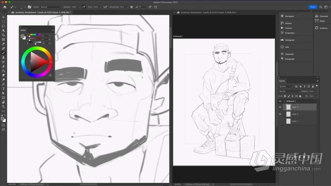
Task: Click the Home icon in options bar
Action: (4, 7)
